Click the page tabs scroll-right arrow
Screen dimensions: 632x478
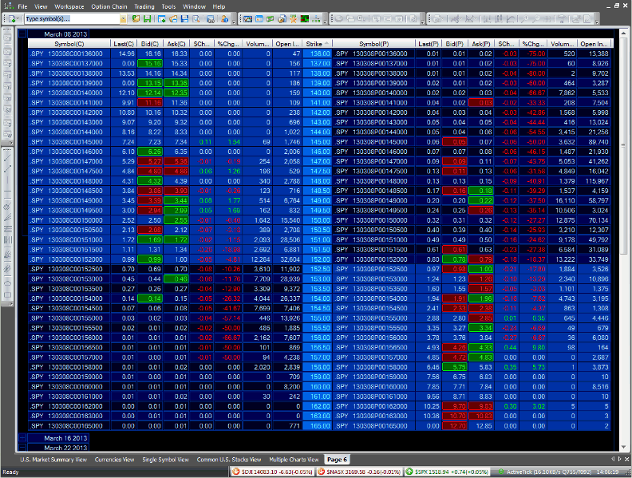click(620, 459)
